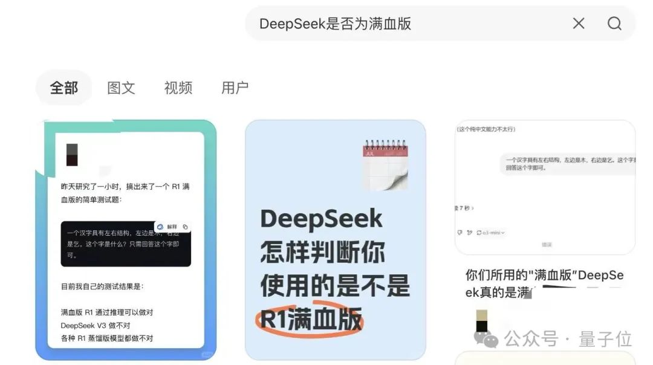The width and height of the screenshot is (653, 365).
Task: Select the 全部 tab
Action: click(63, 88)
